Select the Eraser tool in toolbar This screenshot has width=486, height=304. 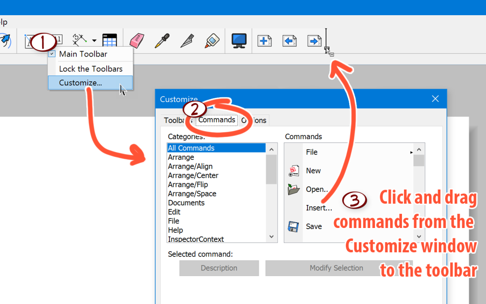pyautogui.click(x=136, y=40)
